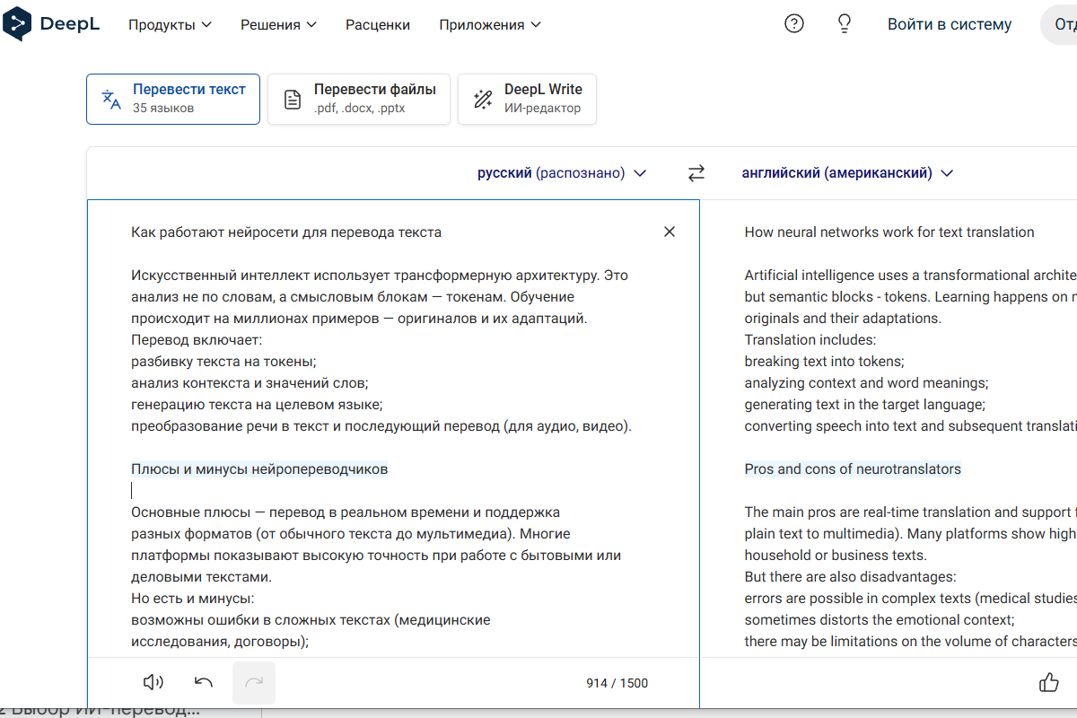Click Войти в систему
This screenshot has width=1077, height=718.
pyautogui.click(x=950, y=25)
